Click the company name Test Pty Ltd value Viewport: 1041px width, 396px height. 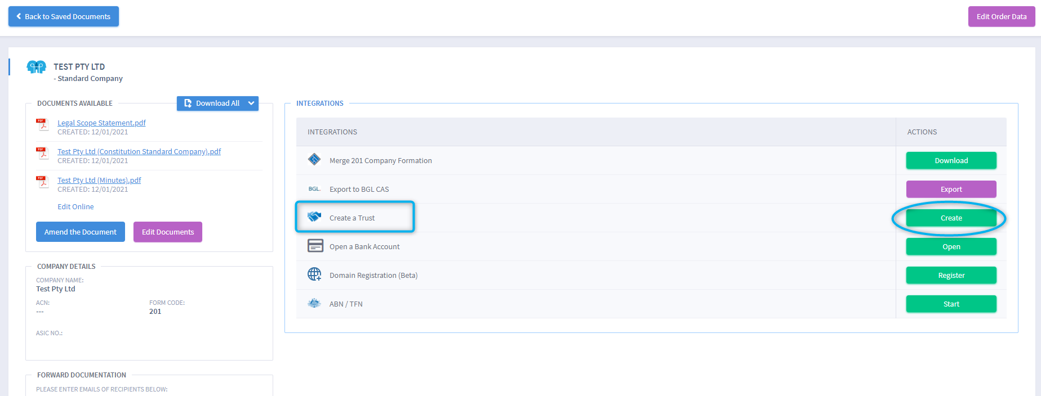(56, 289)
